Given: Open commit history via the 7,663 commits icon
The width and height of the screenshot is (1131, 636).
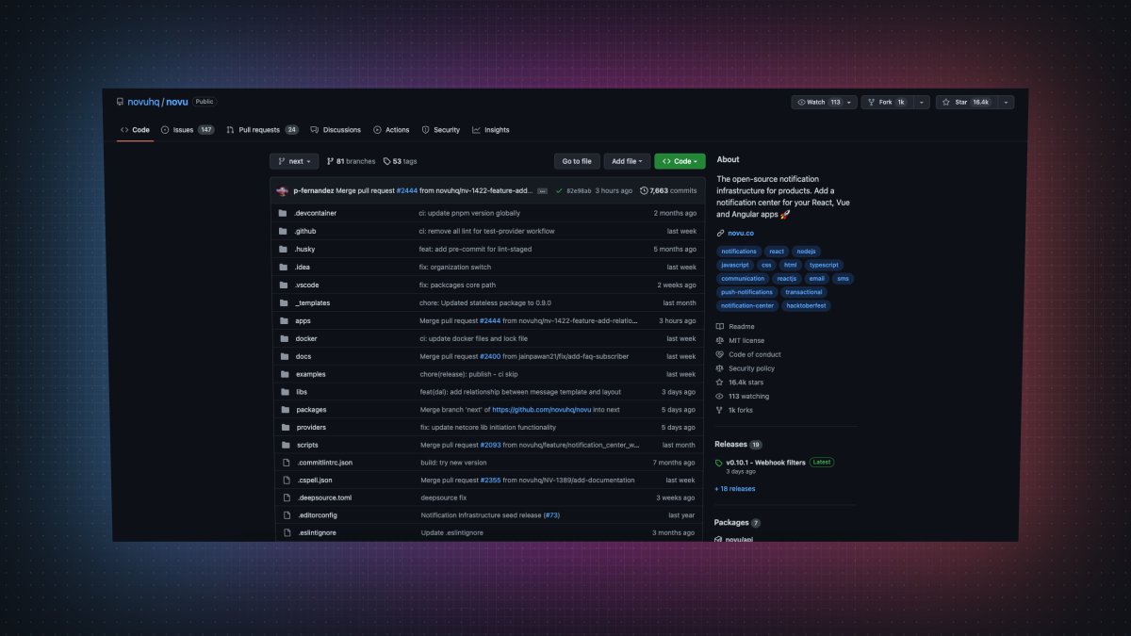Looking at the screenshot, I should click(x=644, y=190).
